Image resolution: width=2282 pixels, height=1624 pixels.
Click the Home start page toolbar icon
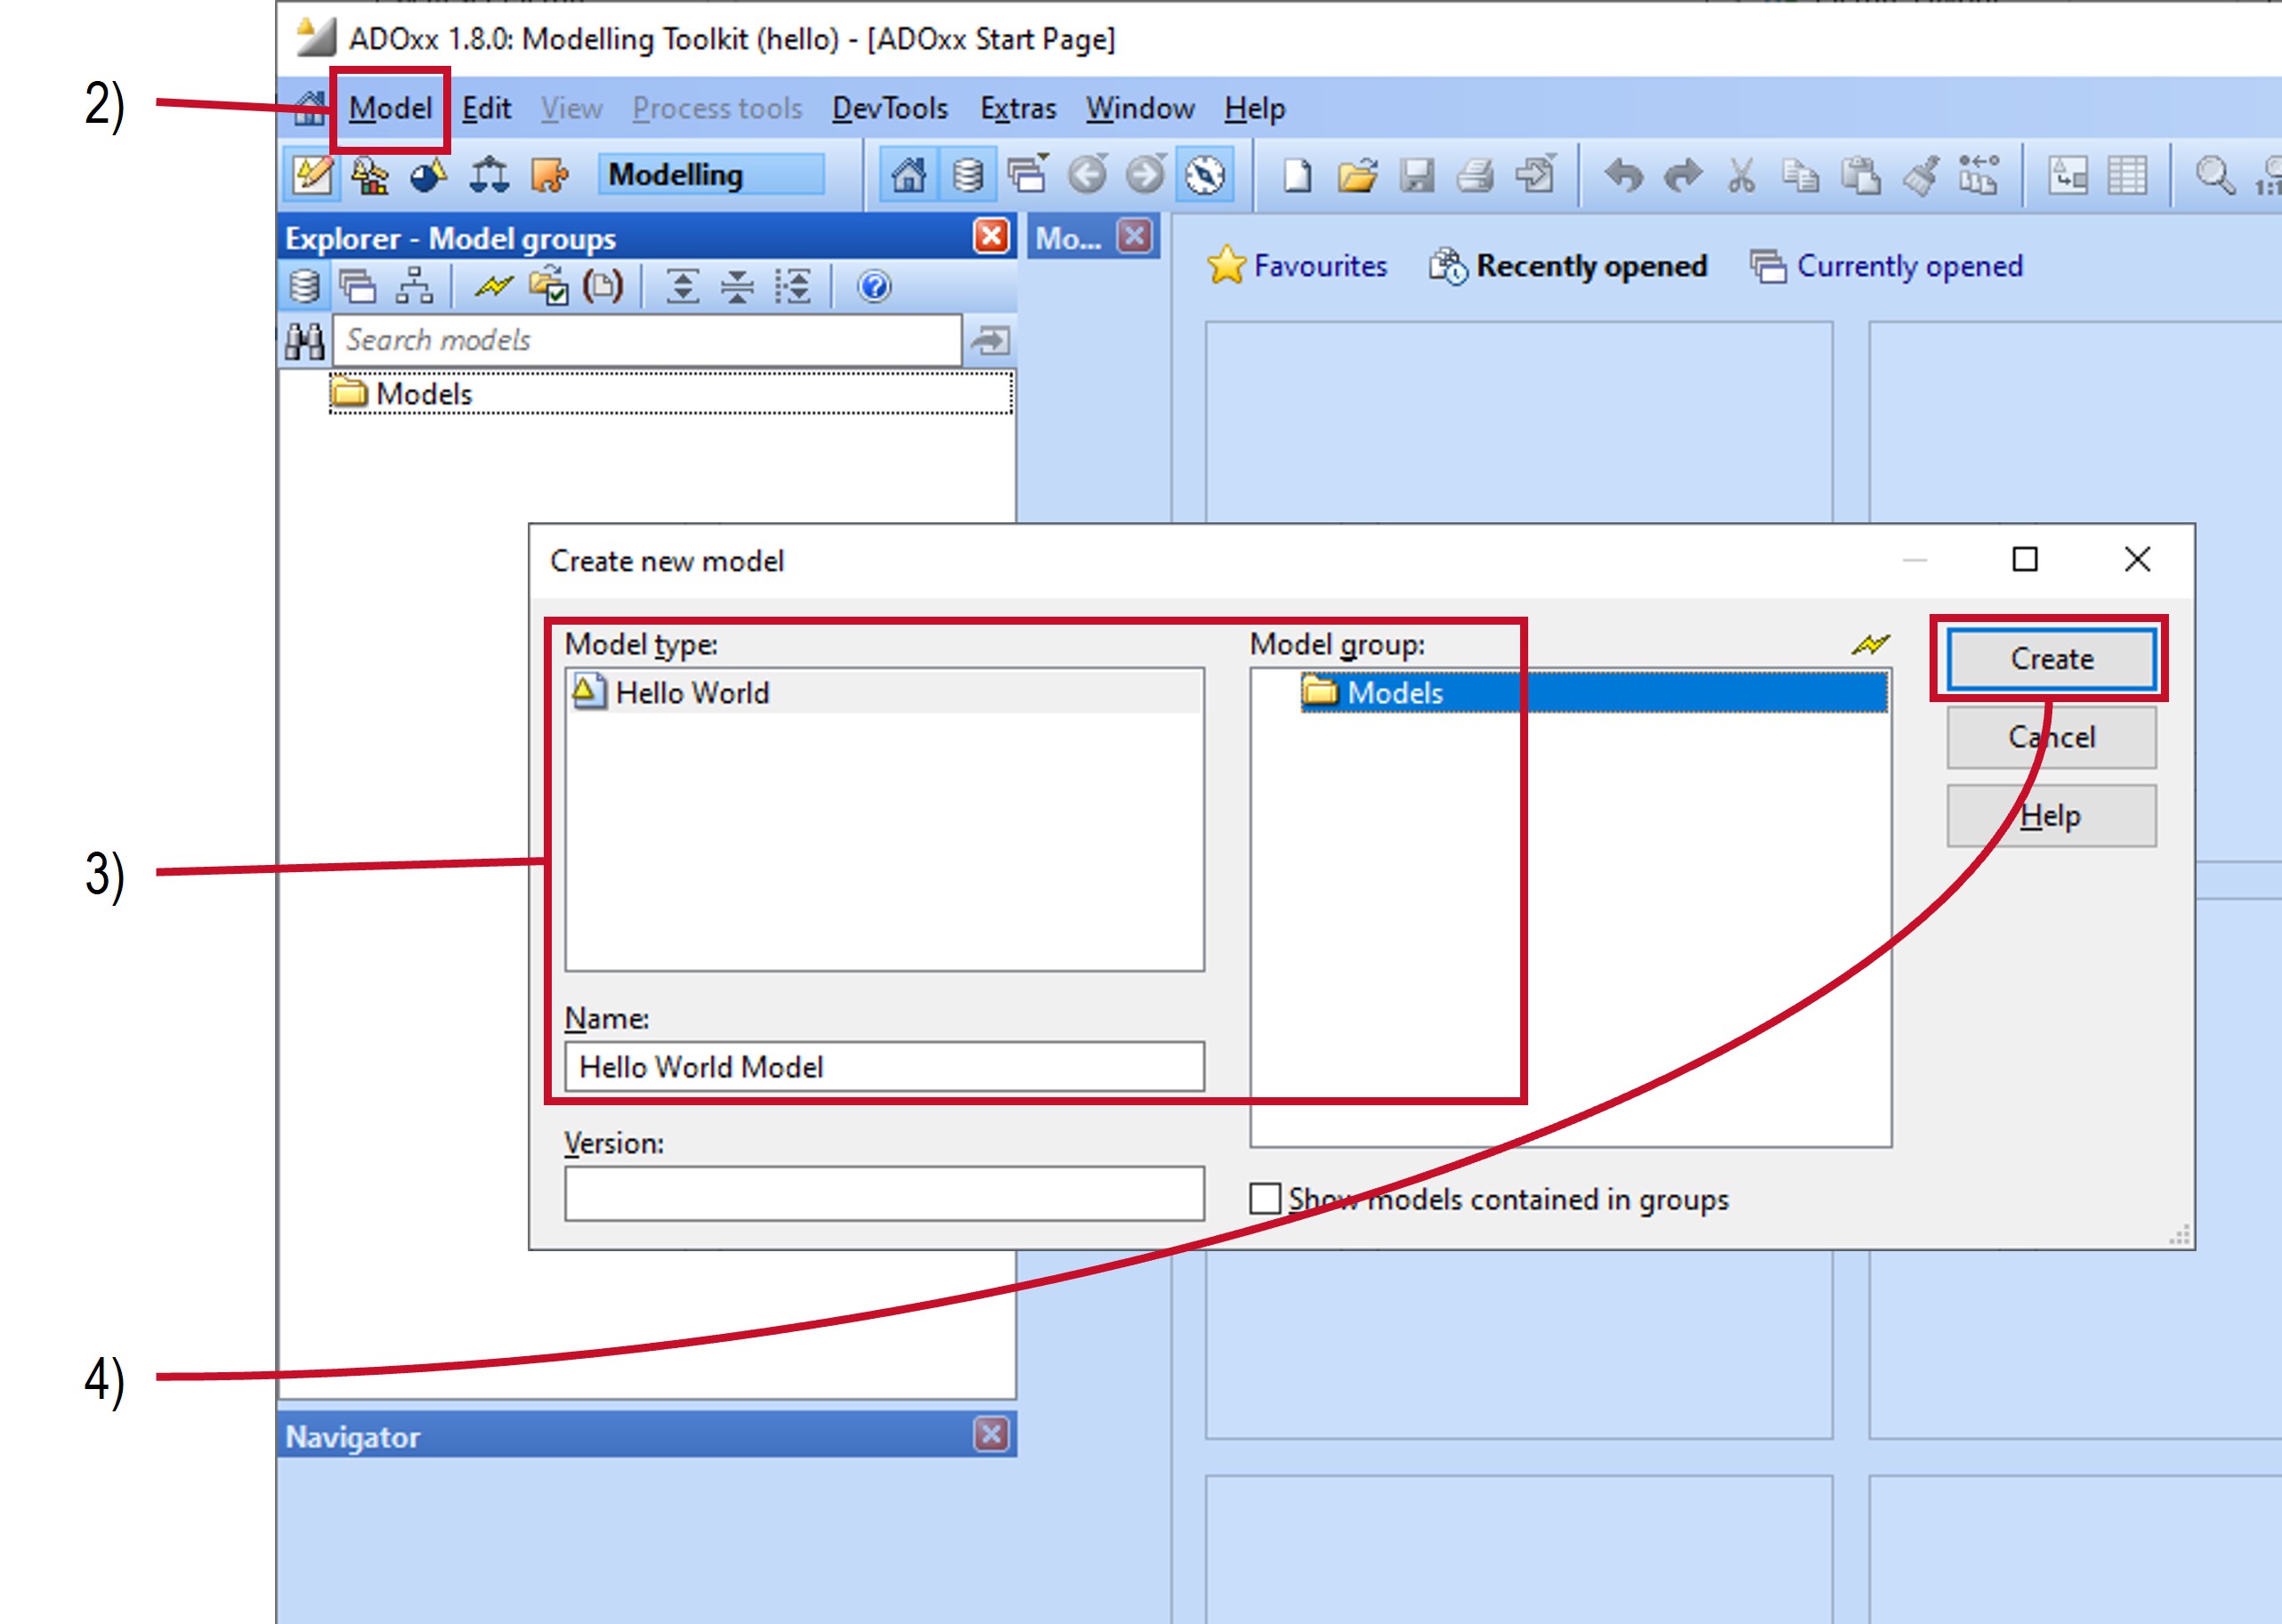tap(908, 175)
